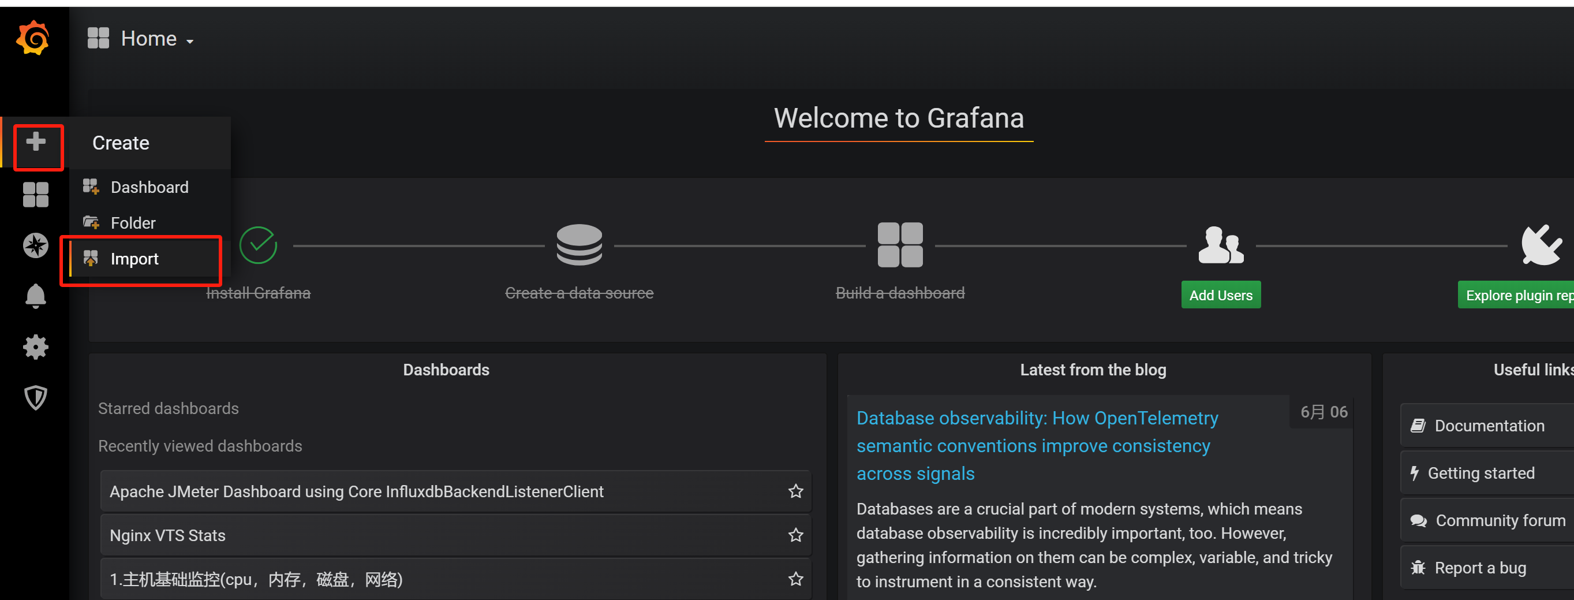Image resolution: width=1574 pixels, height=600 pixels.
Task: Star the 1.主机基础监控 dashboard
Action: [795, 579]
